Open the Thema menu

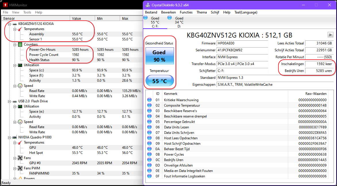click(202, 12)
